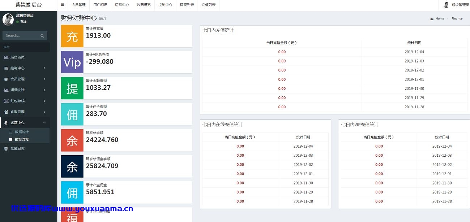Image resolution: width=470 pixels, height=222 pixels.
Task: Expand the 客服管理 sidebar chevron
Action: coord(44,112)
